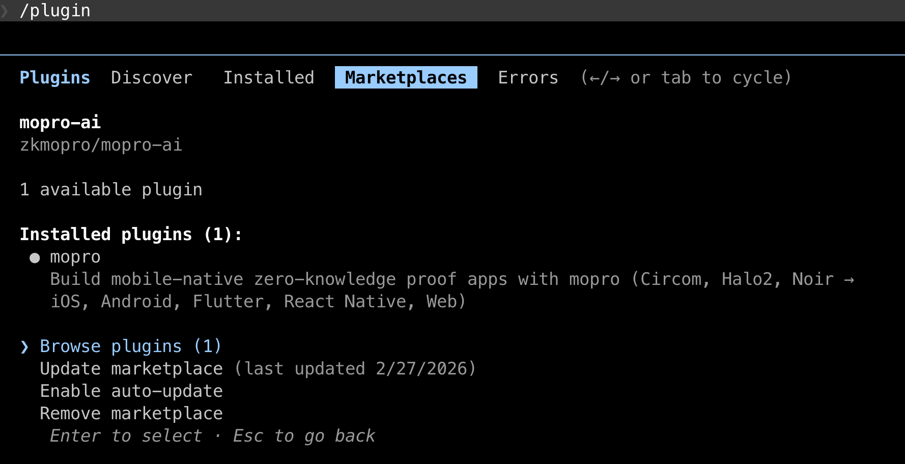
Task: Select Remove marketplace
Action: tap(131, 413)
